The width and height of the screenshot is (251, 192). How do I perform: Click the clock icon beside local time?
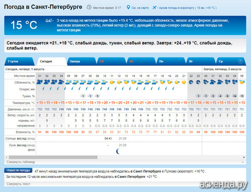point(89,8)
